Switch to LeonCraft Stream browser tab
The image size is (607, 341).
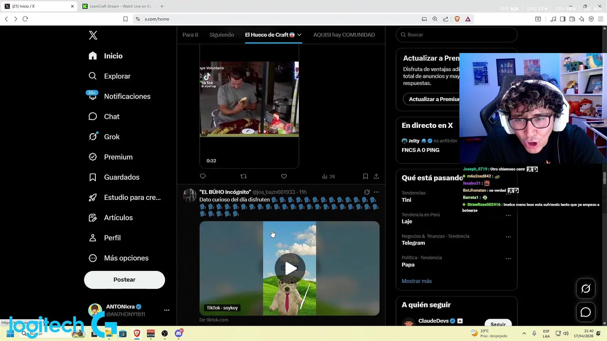[117, 6]
